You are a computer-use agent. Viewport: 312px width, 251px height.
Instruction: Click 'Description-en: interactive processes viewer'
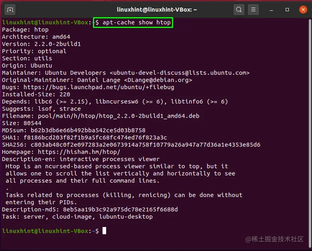[x=81, y=159]
